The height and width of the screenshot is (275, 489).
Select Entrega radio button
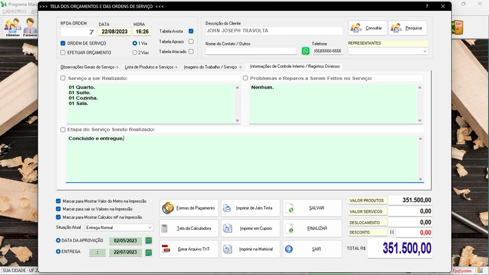(x=58, y=252)
